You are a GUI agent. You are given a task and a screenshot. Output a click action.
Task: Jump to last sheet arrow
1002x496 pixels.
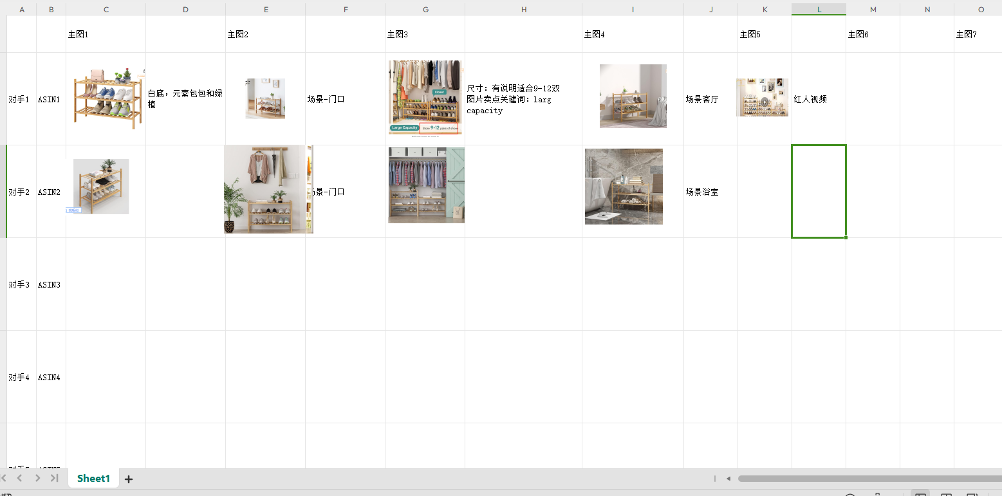55,478
